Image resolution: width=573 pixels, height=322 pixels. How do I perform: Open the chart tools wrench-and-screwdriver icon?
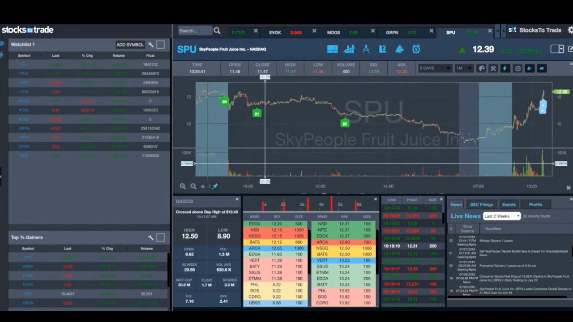point(493,68)
